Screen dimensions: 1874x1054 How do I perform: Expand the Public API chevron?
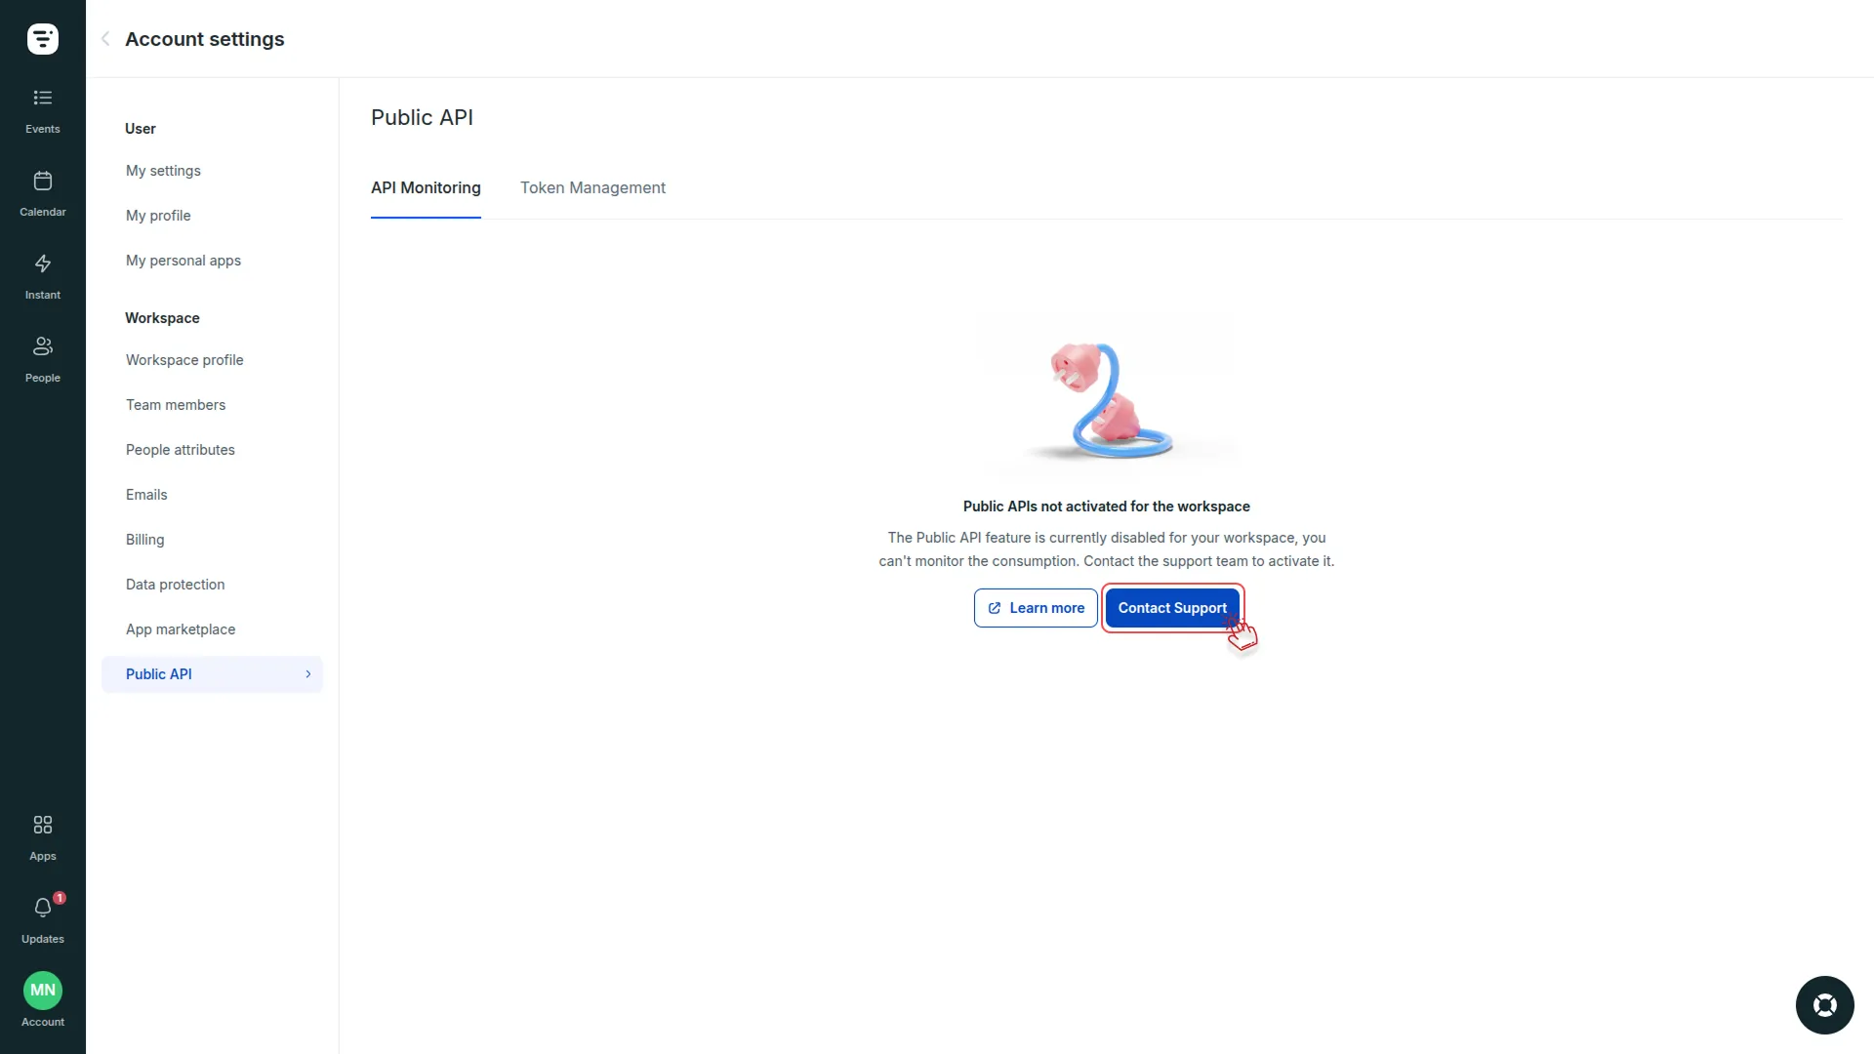coord(307,673)
